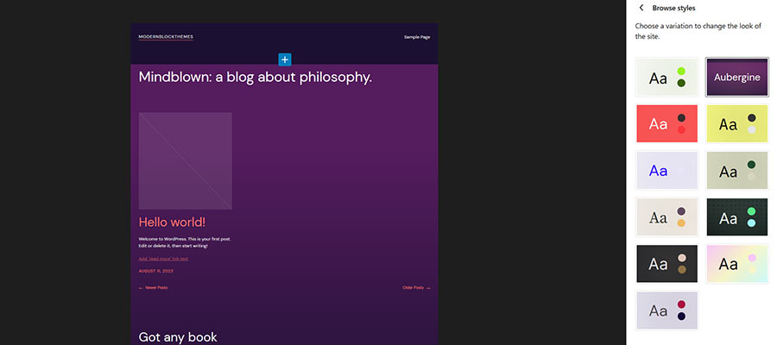Select the yellow style variation
777x345 pixels.
[x=737, y=124]
